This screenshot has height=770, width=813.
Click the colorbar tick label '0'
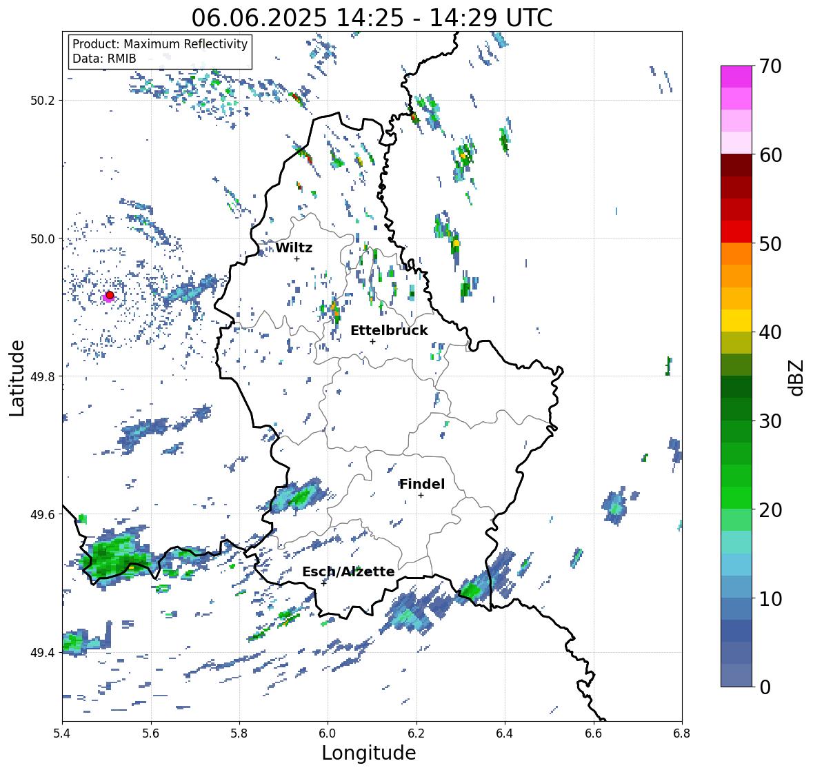click(765, 687)
